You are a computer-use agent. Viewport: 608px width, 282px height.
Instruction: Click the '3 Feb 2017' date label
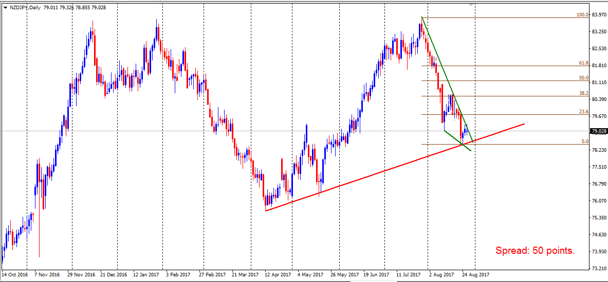[178, 275]
